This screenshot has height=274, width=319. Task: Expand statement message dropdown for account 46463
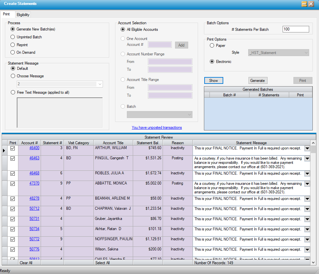307,159
